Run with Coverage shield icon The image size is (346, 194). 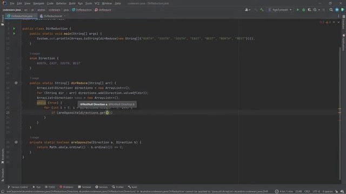pyautogui.click(x=309, y=10)
